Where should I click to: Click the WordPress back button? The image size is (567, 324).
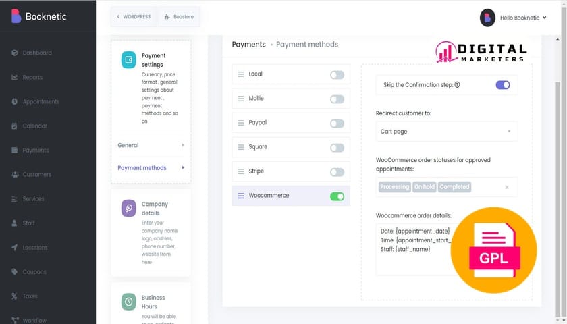[x=134, y=16]
